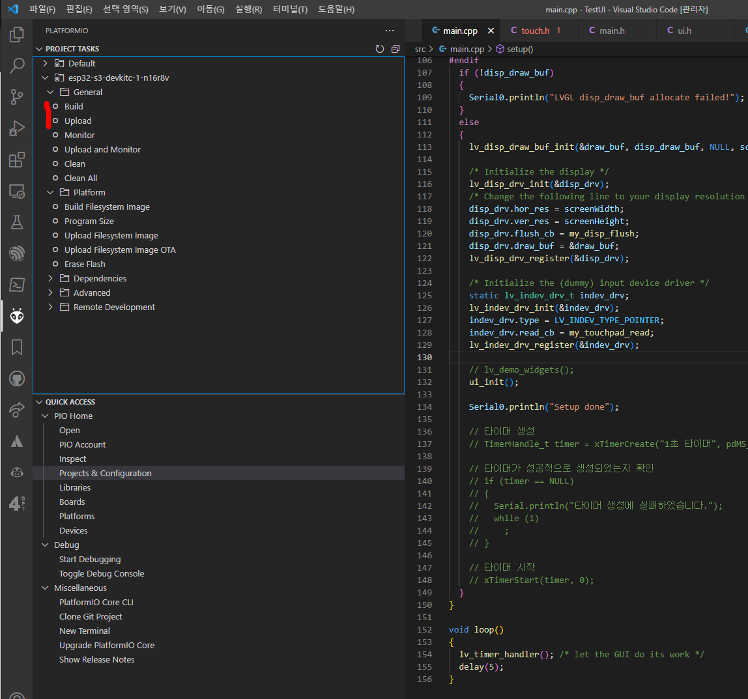Open the terminal-style icon in activity bar
Screen dimensions: 748x699
[x=17, y=285]
